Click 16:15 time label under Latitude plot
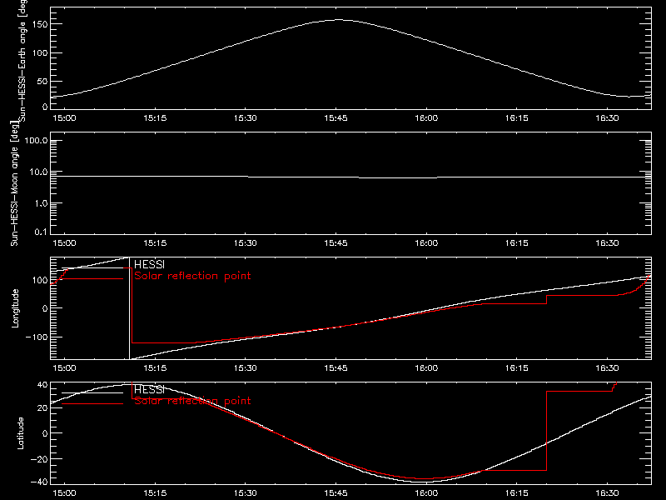The width and height of the screenshot is (666, 500). tap(517, 493)
